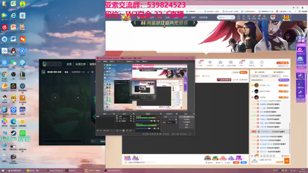This screenshot has height=173, width=308.
Task: Add a new scene in OBS
Action: [x=98, y=131]
